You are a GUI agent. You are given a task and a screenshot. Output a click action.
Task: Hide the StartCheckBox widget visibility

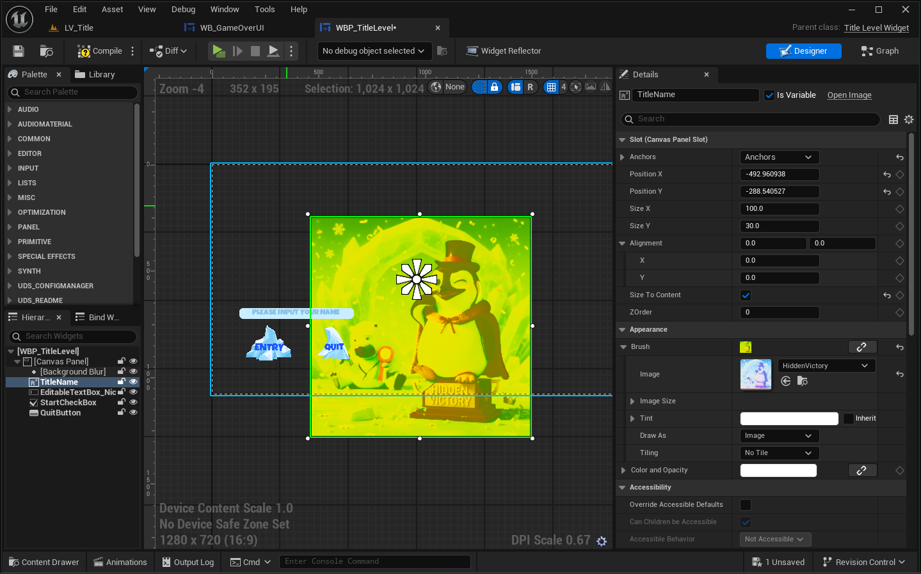133,403
